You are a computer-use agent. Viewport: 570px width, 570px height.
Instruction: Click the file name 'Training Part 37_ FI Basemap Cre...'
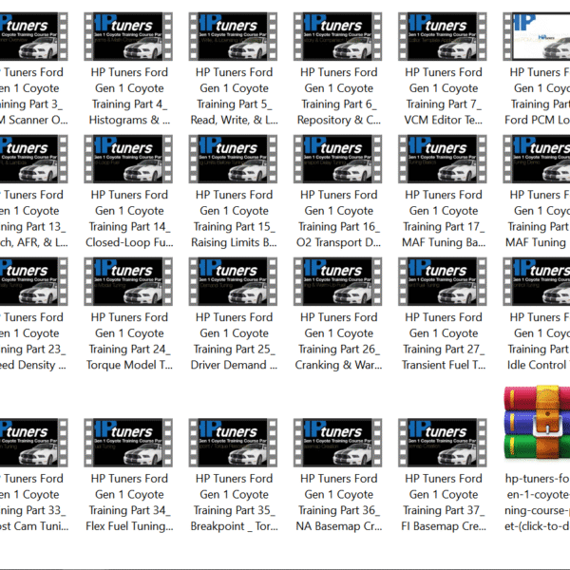click(444, 518)
